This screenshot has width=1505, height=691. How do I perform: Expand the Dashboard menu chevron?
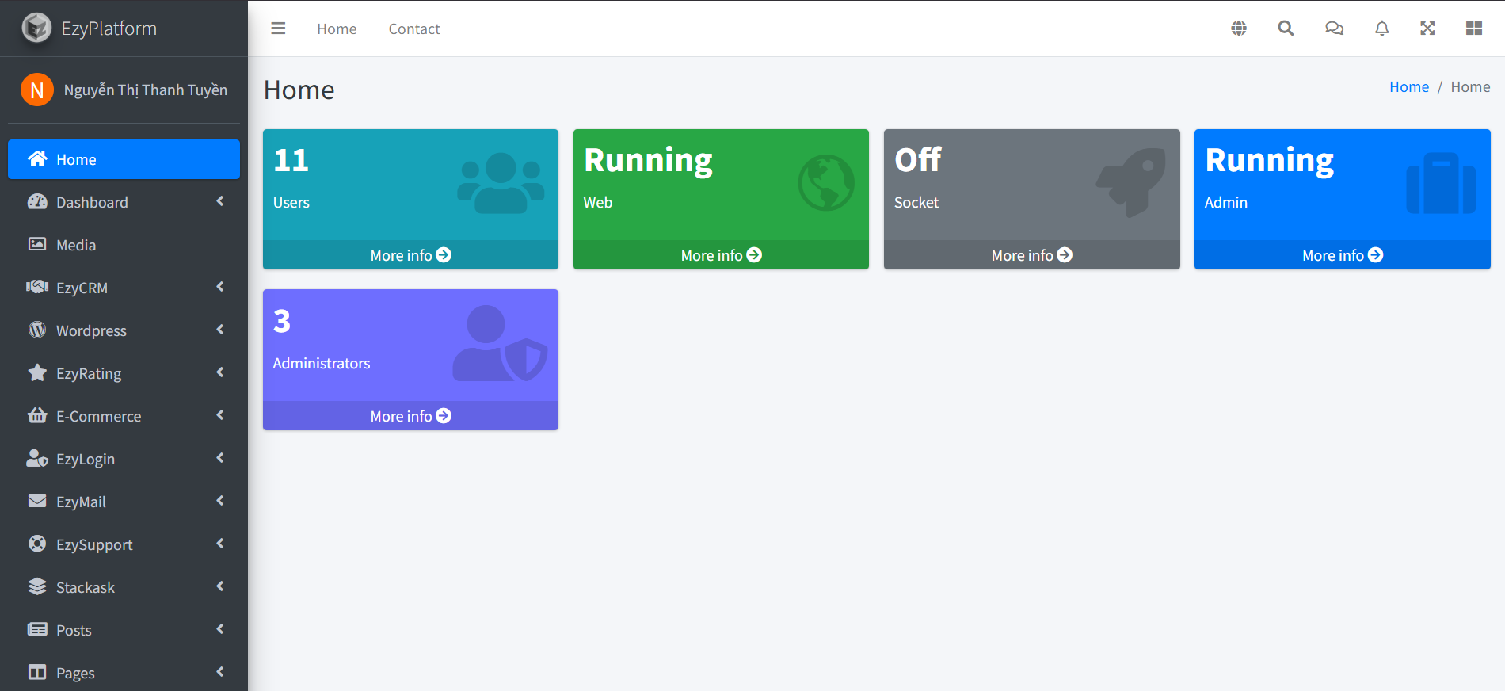220,201
